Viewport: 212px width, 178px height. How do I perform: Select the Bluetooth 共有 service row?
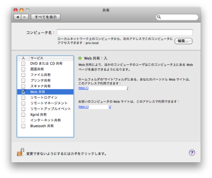[45, 126]
